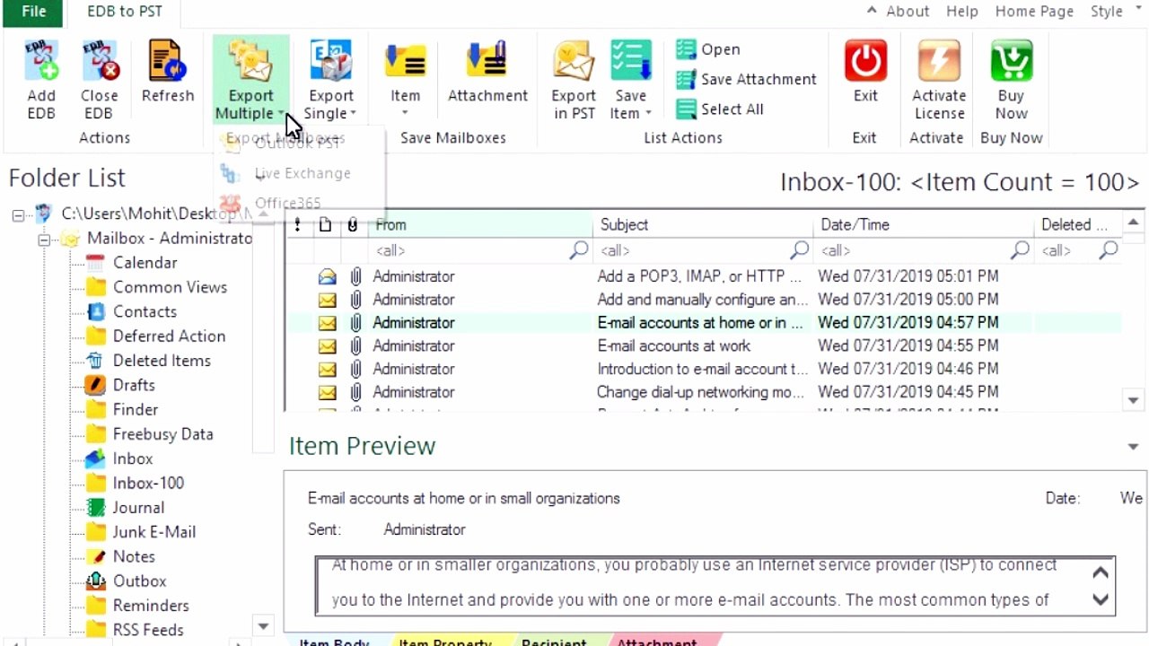Viewport: 1149px width, 646px height.
Task: Click the Home Page link
Action: click(1034, 11)
